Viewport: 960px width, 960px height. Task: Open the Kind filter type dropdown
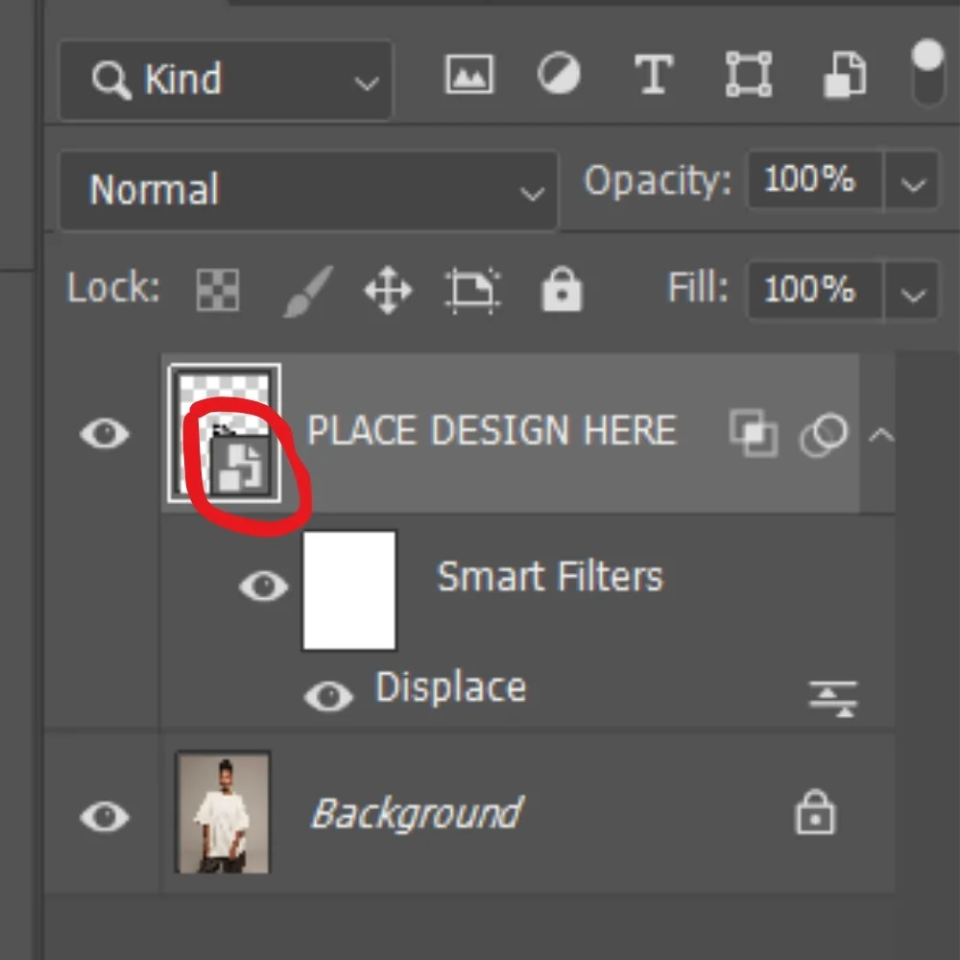coord(226,81)
